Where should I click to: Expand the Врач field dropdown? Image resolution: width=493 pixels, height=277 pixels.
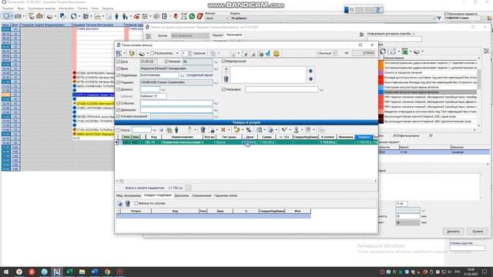[216, 68]
